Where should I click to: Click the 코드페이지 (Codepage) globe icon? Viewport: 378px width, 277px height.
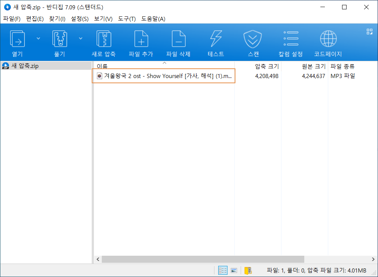[328, 38]
